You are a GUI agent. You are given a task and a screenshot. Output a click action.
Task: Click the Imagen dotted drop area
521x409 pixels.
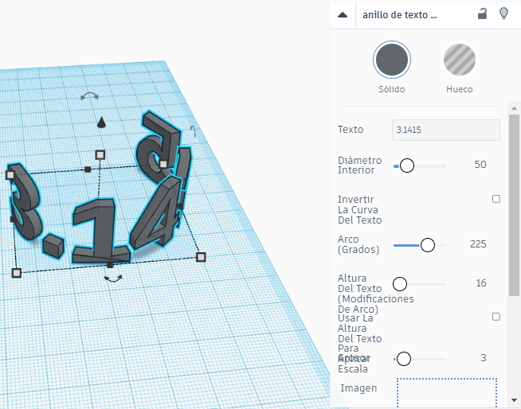point(447,393)
